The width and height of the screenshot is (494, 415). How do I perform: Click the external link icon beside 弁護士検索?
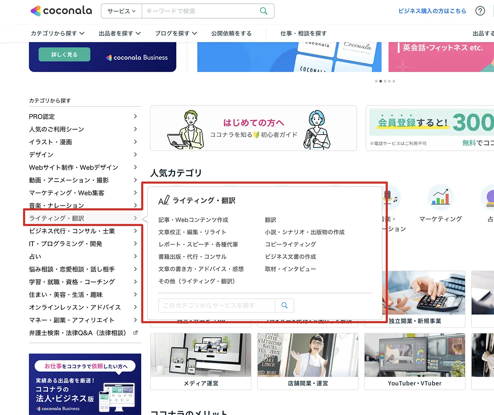click(x=135, y=333)
